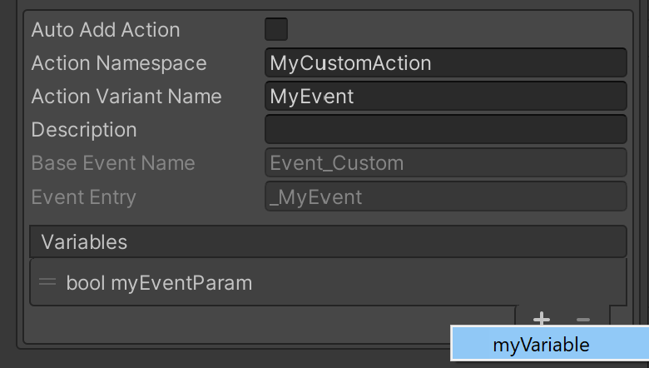649x368 pixels.
Task: Click the Action Namespace label
Action: (x=119, y=63)
